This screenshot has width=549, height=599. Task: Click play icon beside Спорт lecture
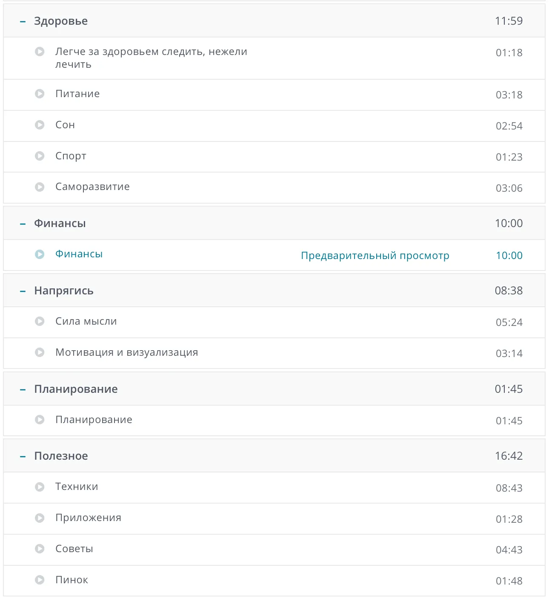[40, 156]
